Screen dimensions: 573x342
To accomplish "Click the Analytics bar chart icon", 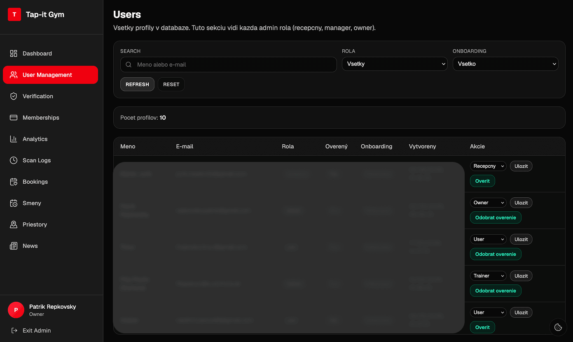I will coord(14,139).
